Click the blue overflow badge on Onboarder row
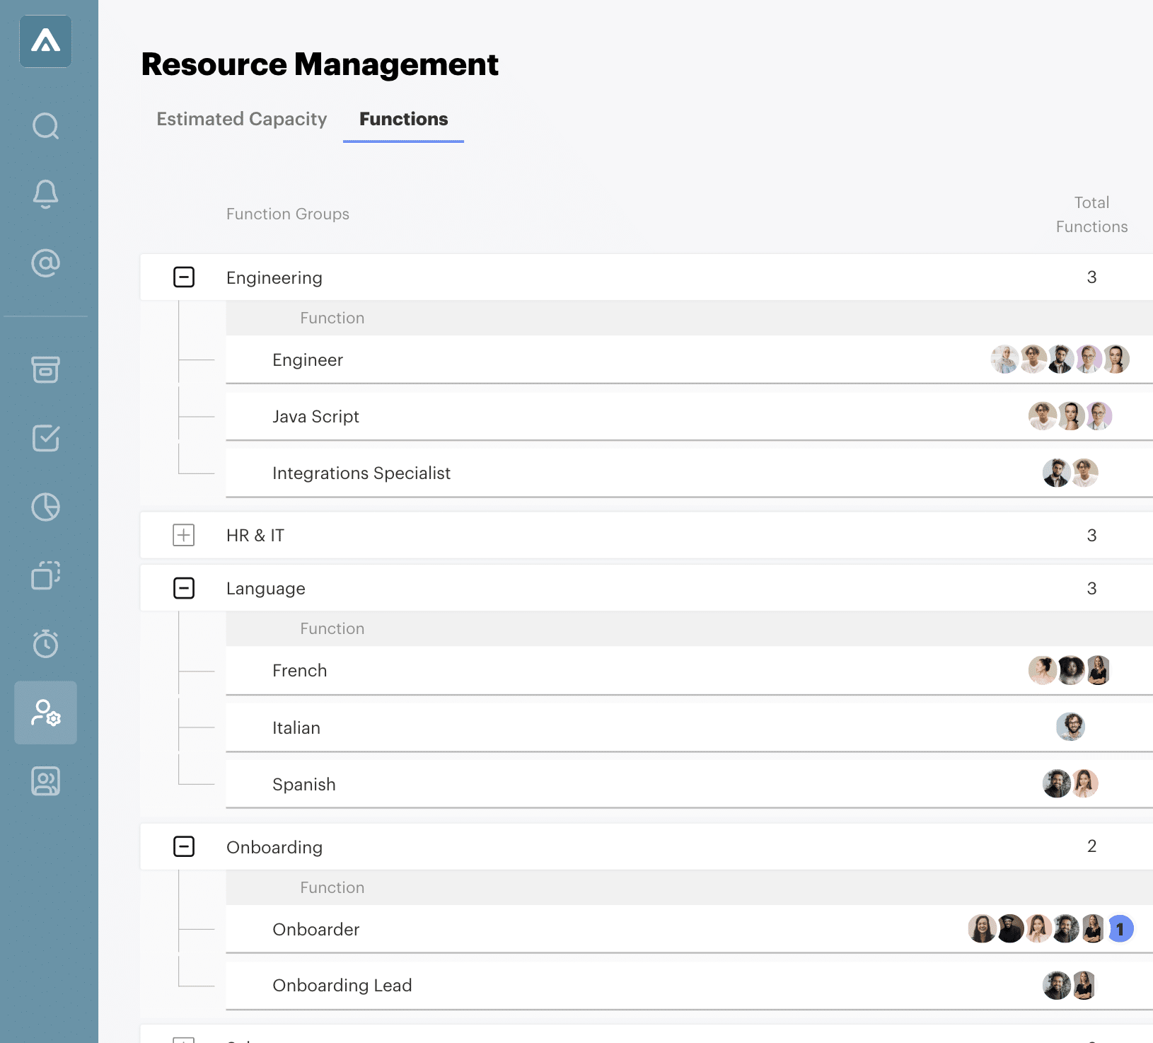The image size is (1153, 1043). click(1120, 929)
